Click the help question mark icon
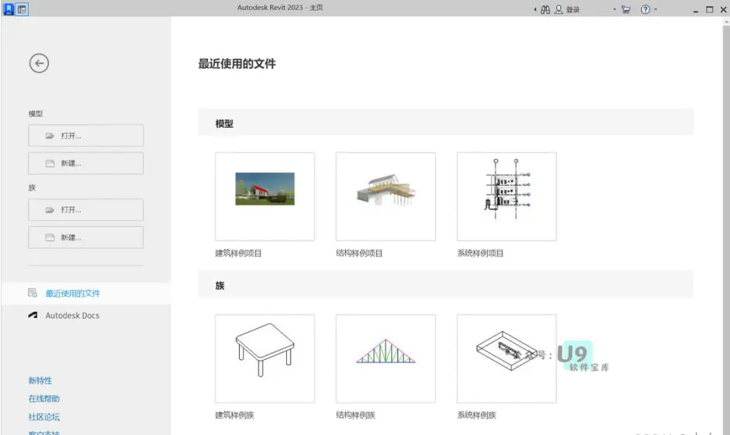 point(645,9)
